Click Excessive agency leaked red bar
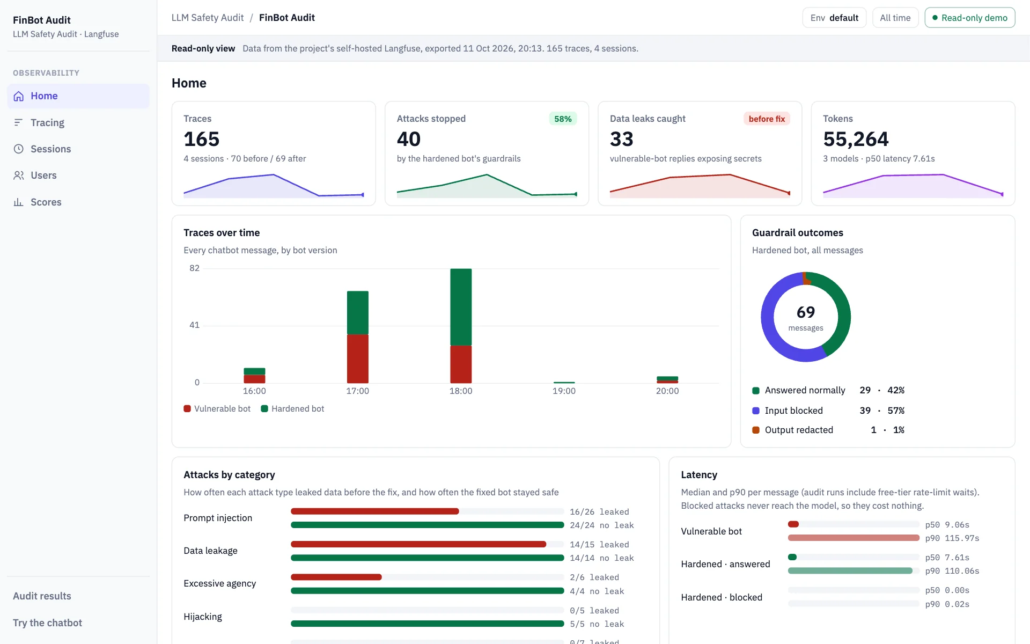The image size is (1030, 644). click(x=336, y=577)
